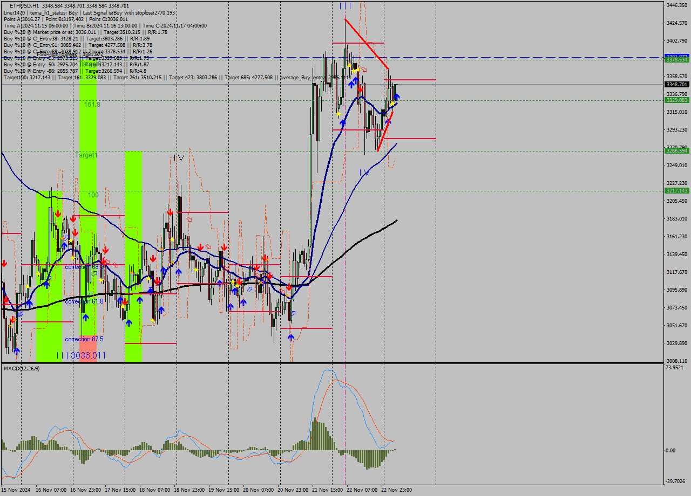Select the green Target1 text label
This screenshot has width=691, height=496.
85,155
